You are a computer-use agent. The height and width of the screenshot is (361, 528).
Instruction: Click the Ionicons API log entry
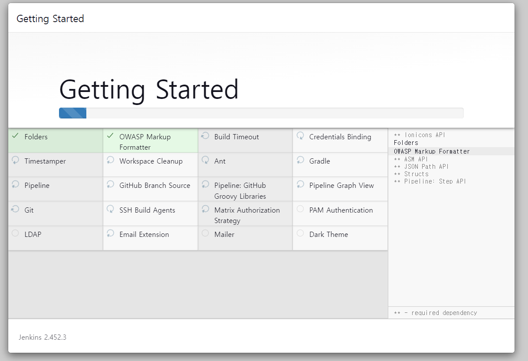pos(420,135)
